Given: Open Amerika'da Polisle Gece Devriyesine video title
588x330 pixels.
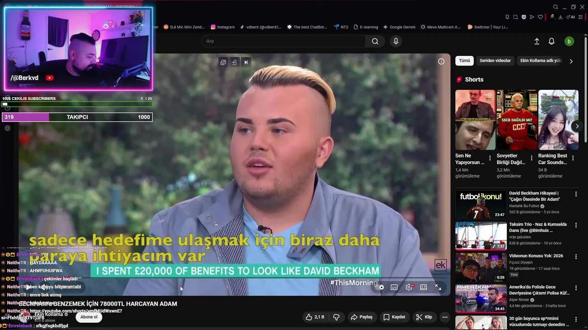Looking at the screenshot, I should (539, 290).
